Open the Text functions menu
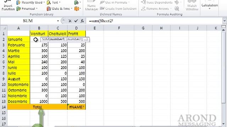 [x=54, y=2]
